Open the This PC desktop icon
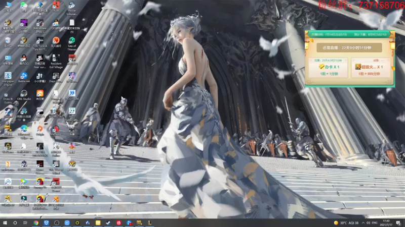The height and width of the screenshot is (227, 405). point(8,6)
